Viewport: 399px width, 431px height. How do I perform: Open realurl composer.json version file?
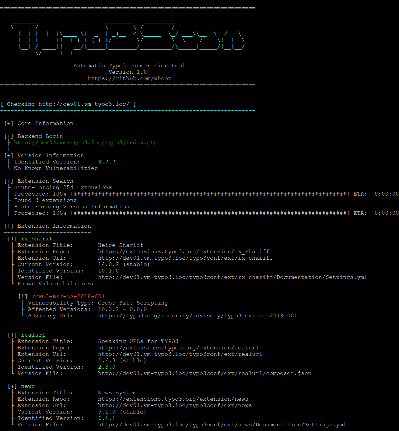pyautogui.click(x=204, y=373)
